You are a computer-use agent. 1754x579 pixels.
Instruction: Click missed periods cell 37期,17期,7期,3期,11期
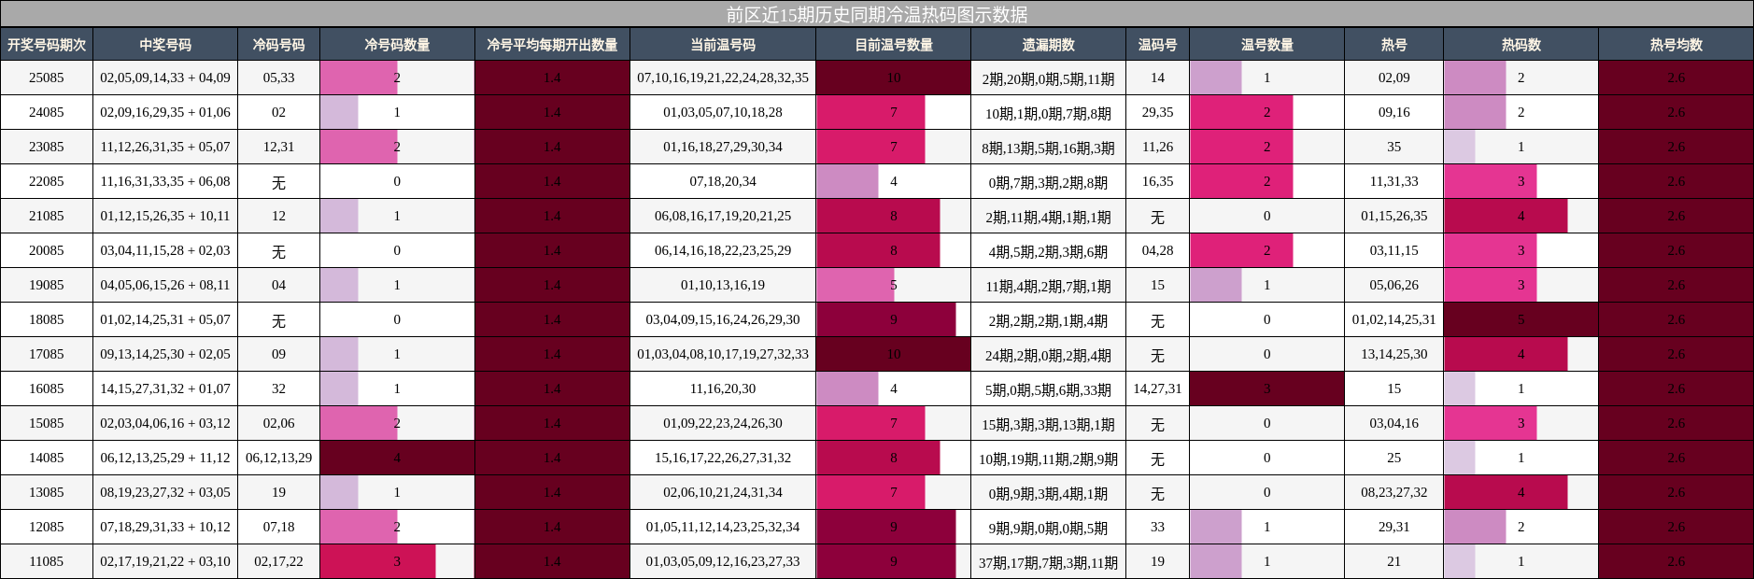coord(1048,561)
